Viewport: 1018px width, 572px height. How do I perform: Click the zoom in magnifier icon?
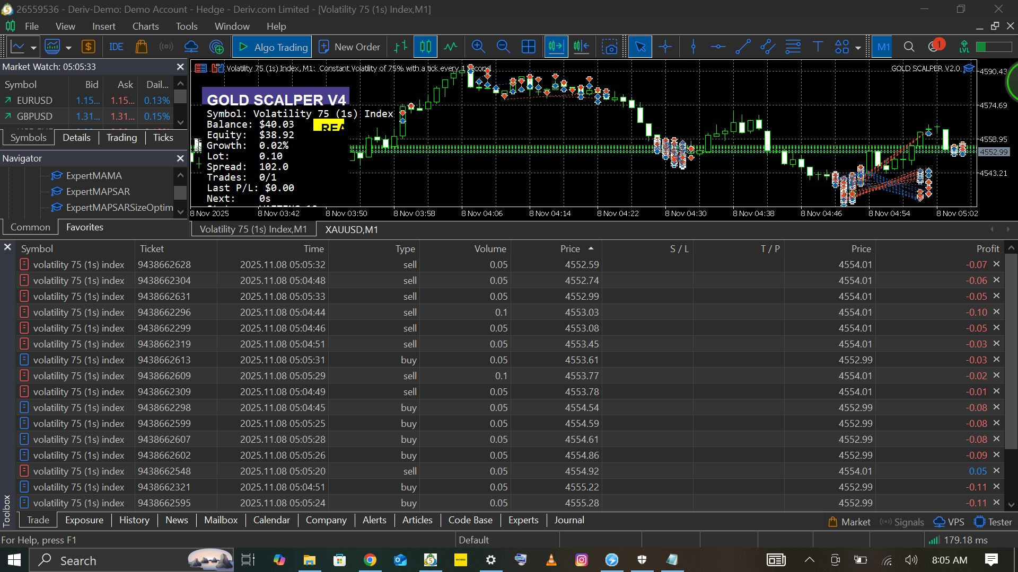478,47
